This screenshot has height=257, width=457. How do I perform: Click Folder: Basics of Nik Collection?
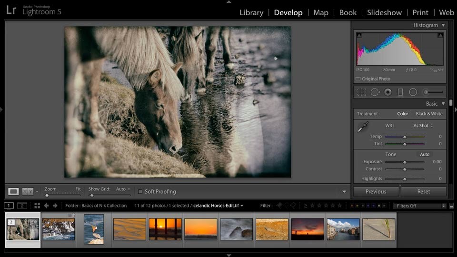click(x=96, y=206)
